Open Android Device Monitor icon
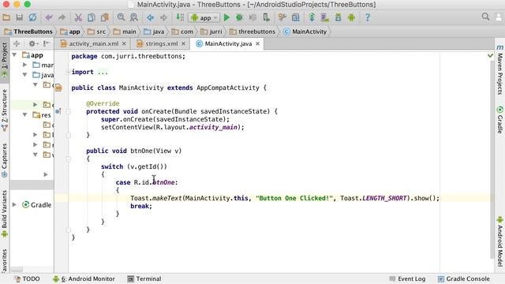505x284 pixels. pos(351,17)
